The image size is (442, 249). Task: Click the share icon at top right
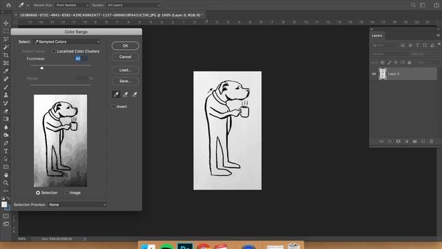click(436, 5)
